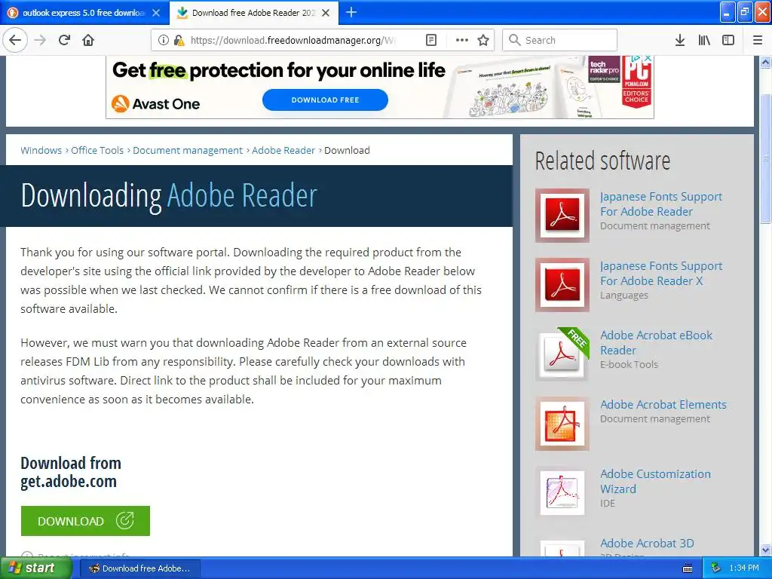Reload the current page

[x=64, y=40]
